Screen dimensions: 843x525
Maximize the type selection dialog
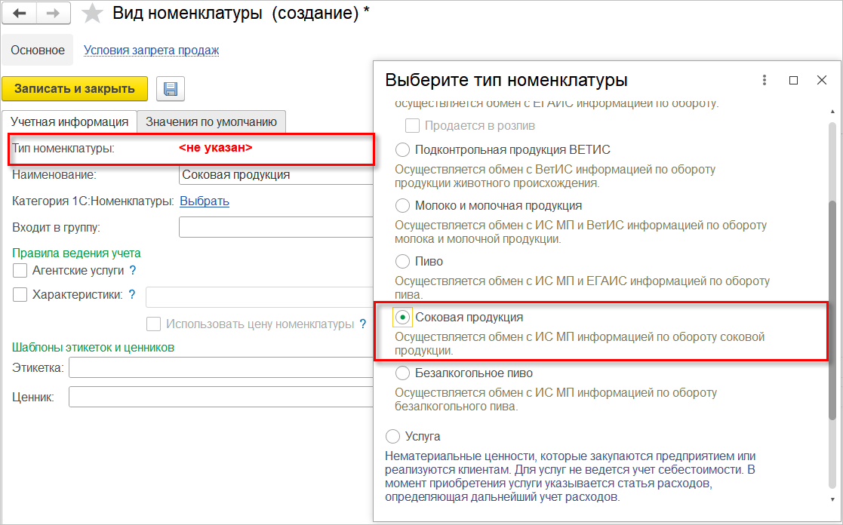(x=793, y=80)
